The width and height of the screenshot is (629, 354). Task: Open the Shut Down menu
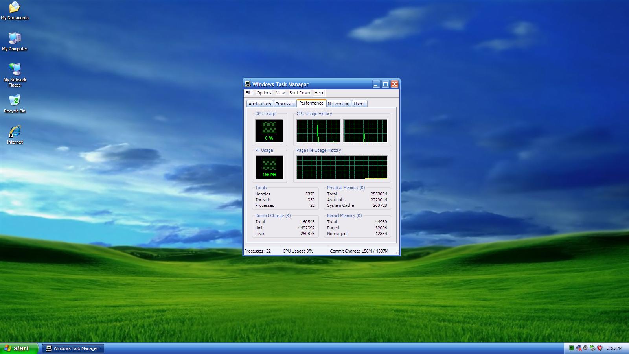pyautogui.click(x=300, y=93)
